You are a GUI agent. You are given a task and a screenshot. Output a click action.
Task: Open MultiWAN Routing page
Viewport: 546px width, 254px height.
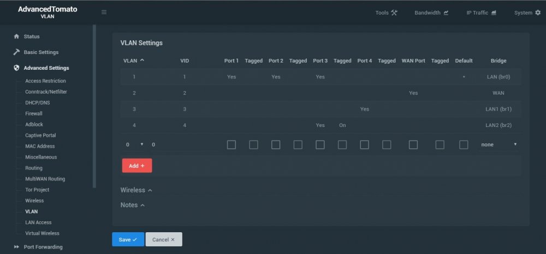[45, 179]
